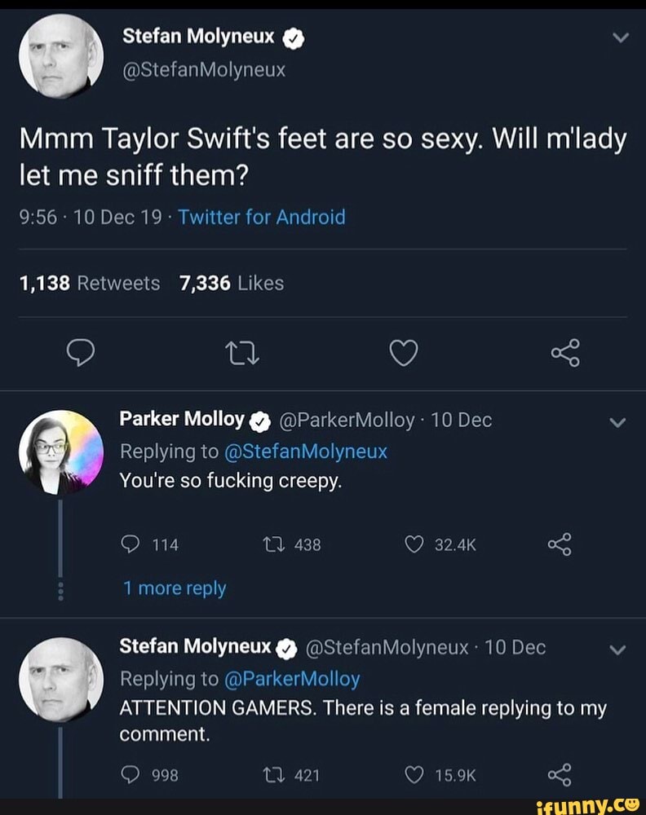The image size is (646, 815).
Task: Open the share menu on Parker Molloy's reply
Action: click(x=560, y=544)
